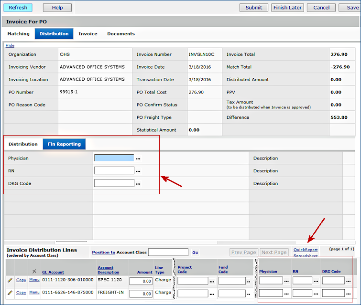Open the Documents tab
361x305 pixels.
(x=120, y=34)
